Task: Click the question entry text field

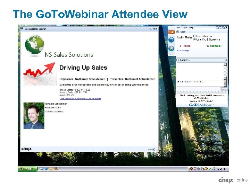Action: coord(200,83)
